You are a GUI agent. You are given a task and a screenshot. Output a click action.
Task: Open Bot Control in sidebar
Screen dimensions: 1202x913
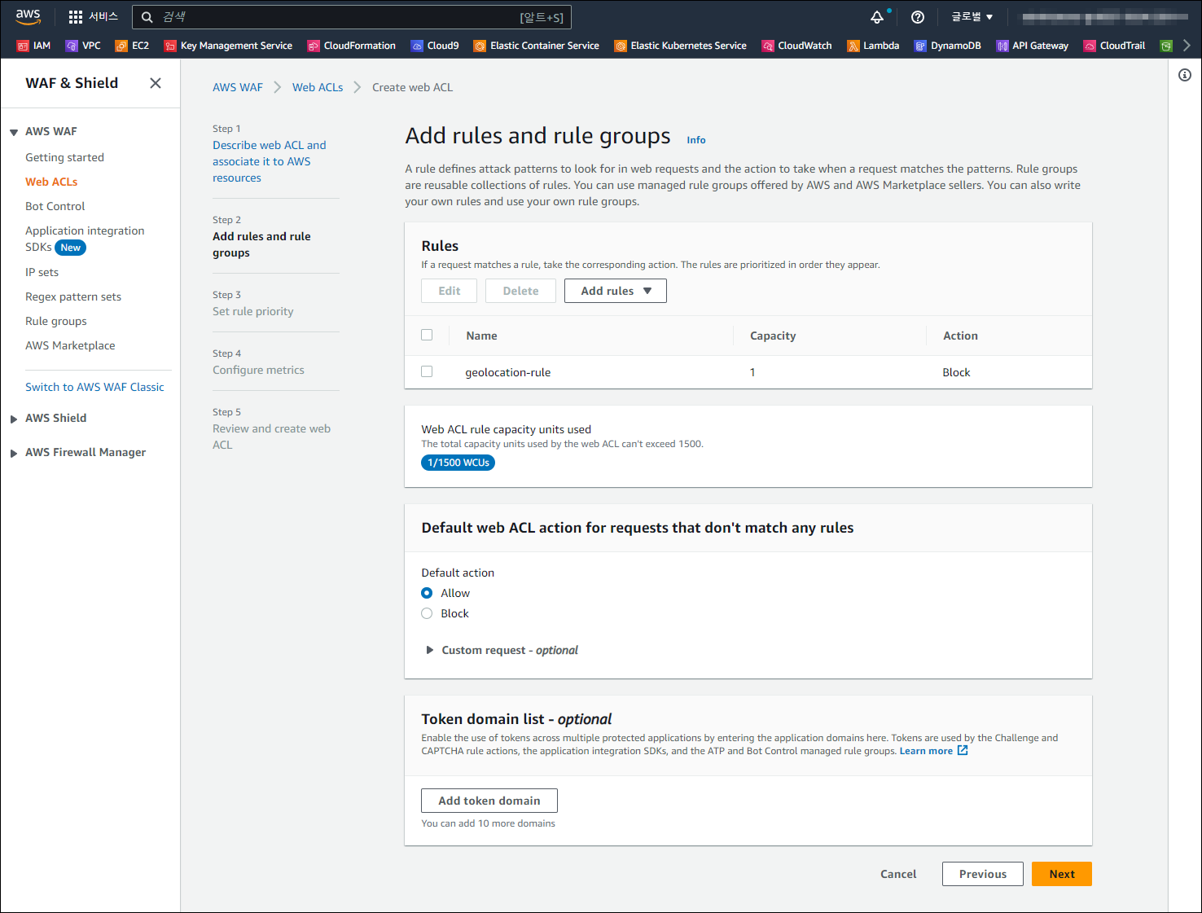[x=55, y=206]
